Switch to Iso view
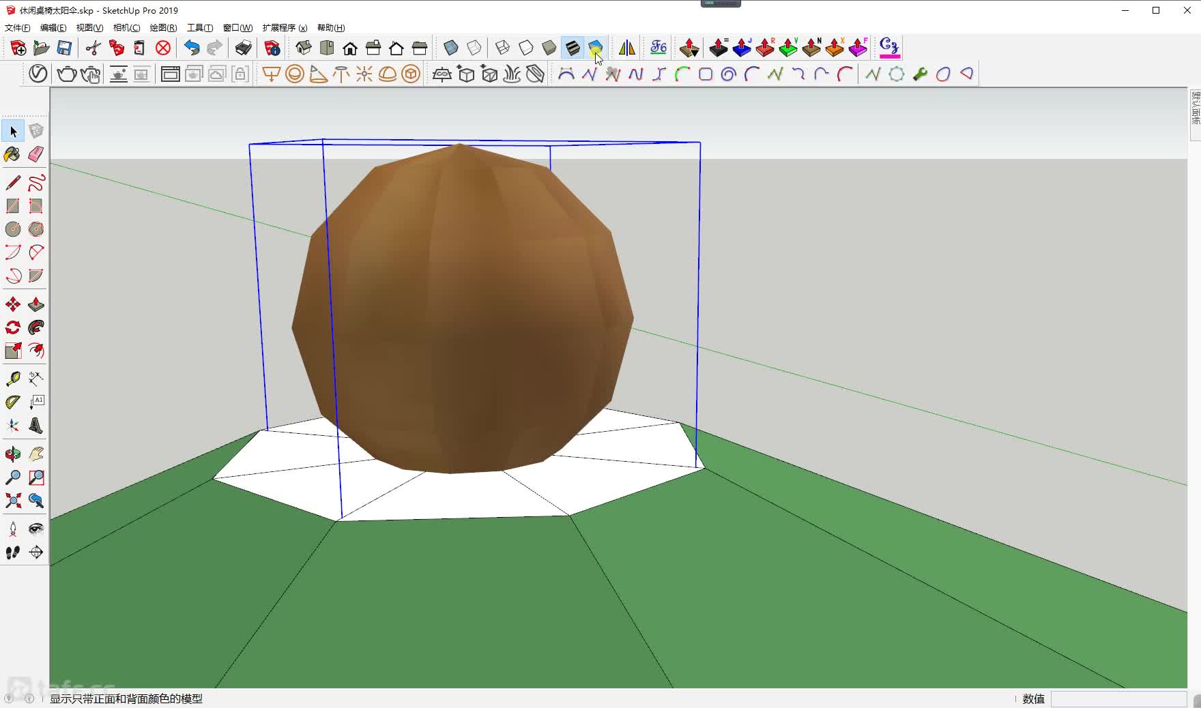Image resolution: width=1201 pixels, height=708 pixels. (304, 48)
